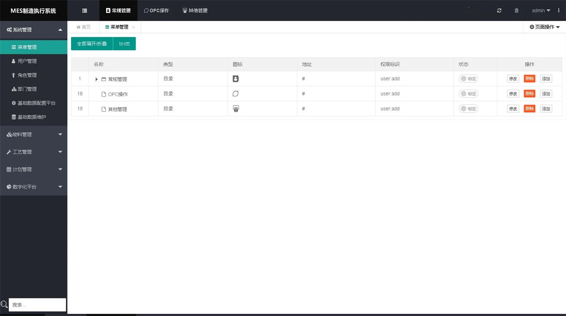Screen dimensions: 566x316
Task: Open 基础数据维护 in the sidebar
Action: [x=34, y=117]
